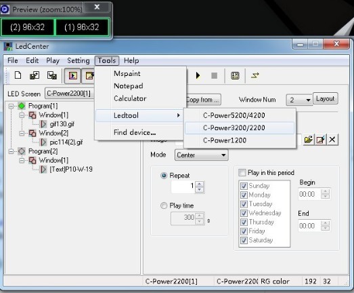Click the window icon beside Window[2]
Viewport: 354px width, 293px height.
click(32, 133)
